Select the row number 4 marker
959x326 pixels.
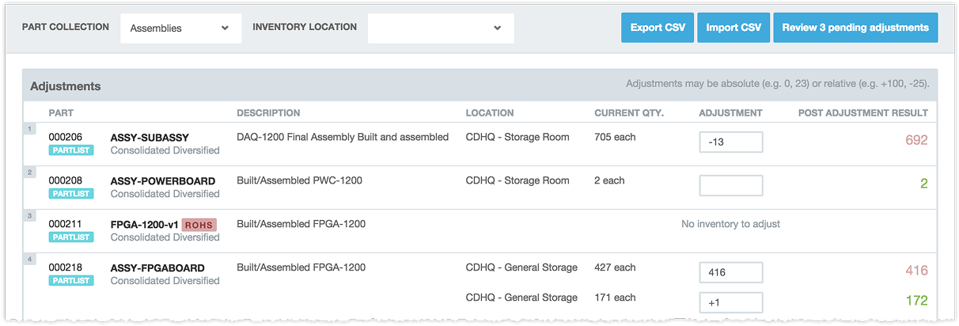29,259
